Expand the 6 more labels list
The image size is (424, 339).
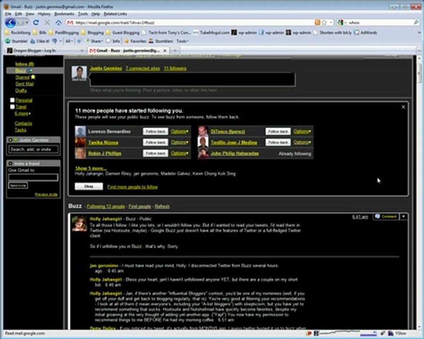[x=23, y=113]
